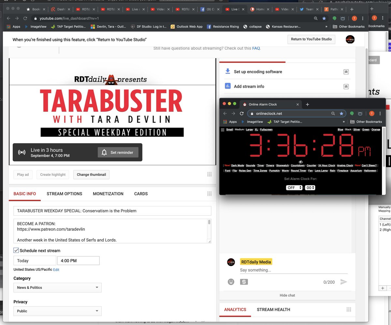
Task: Click Edit next to United States US/Pacific
Action: point(56,270)
